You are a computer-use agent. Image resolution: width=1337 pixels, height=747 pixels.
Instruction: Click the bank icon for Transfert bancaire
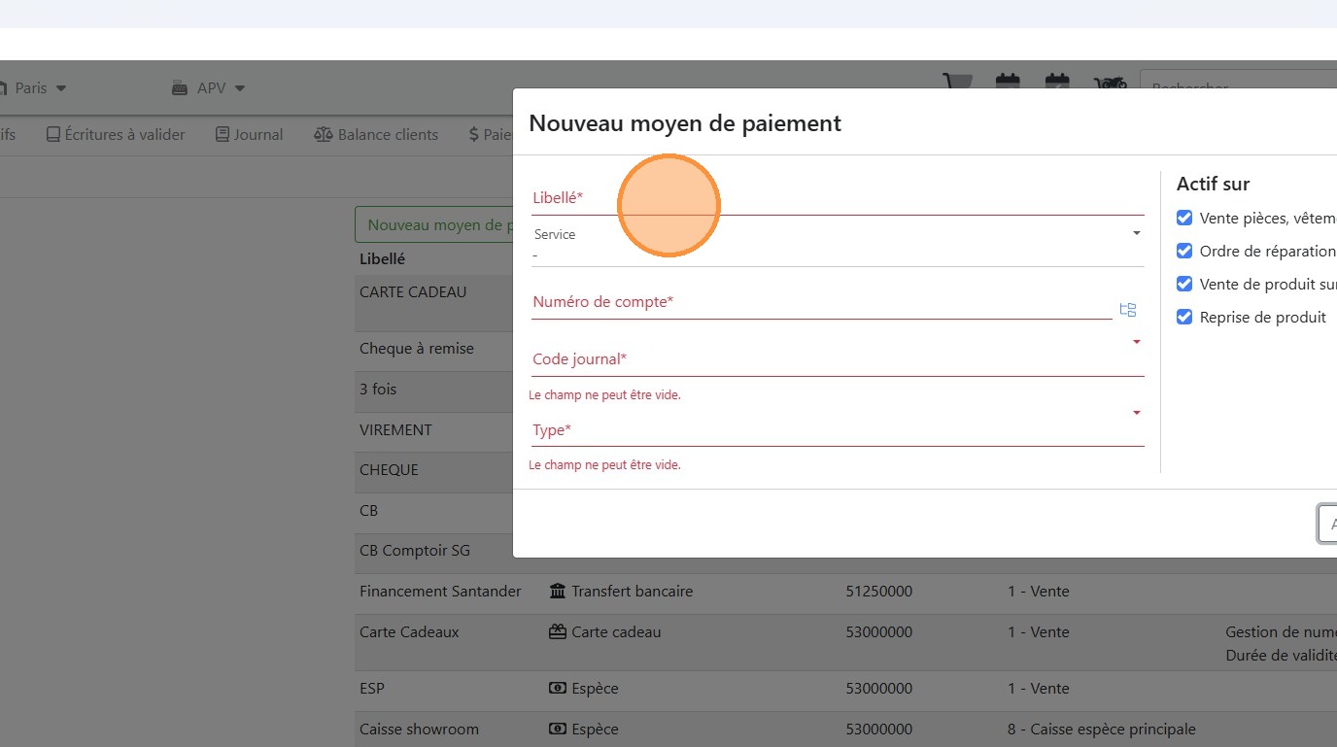[558, 592]
